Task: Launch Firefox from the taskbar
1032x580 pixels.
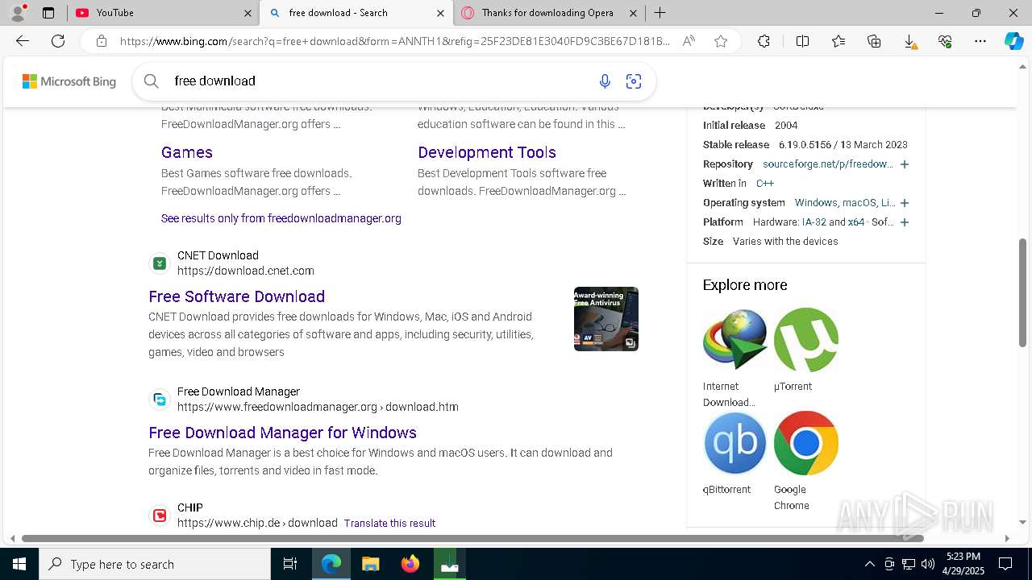Action: coord(410,564)
